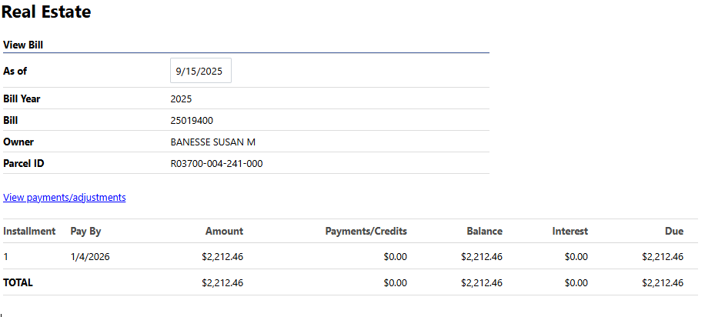Click the Due amount in the TOTAL row

click(x=662, y=282)
